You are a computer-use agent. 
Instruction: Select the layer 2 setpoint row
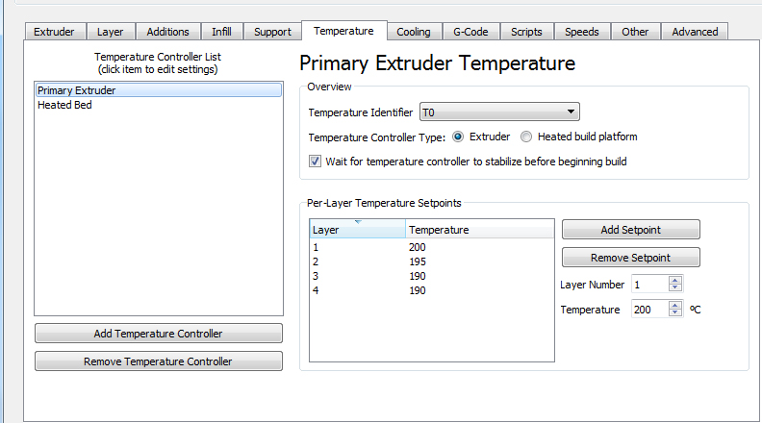coord(432,261)
